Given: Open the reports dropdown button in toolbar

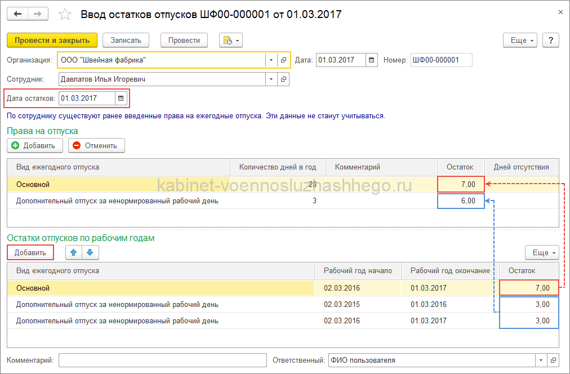Looking at the screenshot, I should (x=231, y=41).
